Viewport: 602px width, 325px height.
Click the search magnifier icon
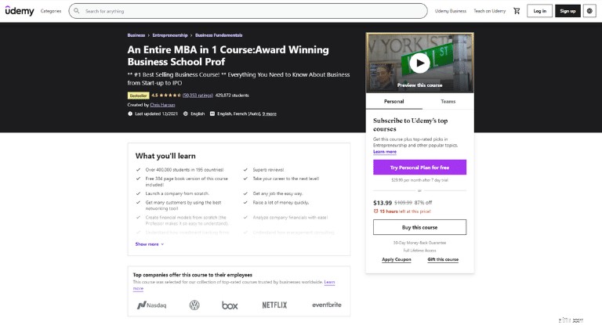[76, 11]
